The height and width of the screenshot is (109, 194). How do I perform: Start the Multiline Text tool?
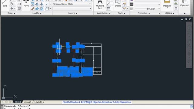[100, 4]
